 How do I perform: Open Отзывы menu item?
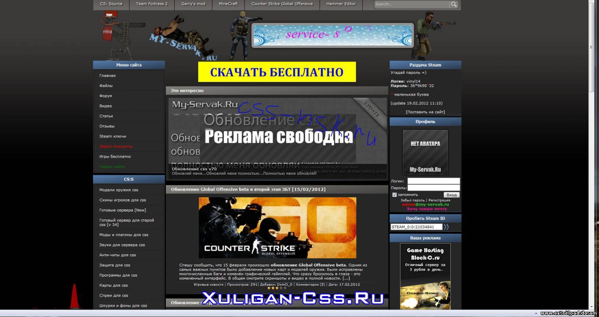tap(107, 126)
